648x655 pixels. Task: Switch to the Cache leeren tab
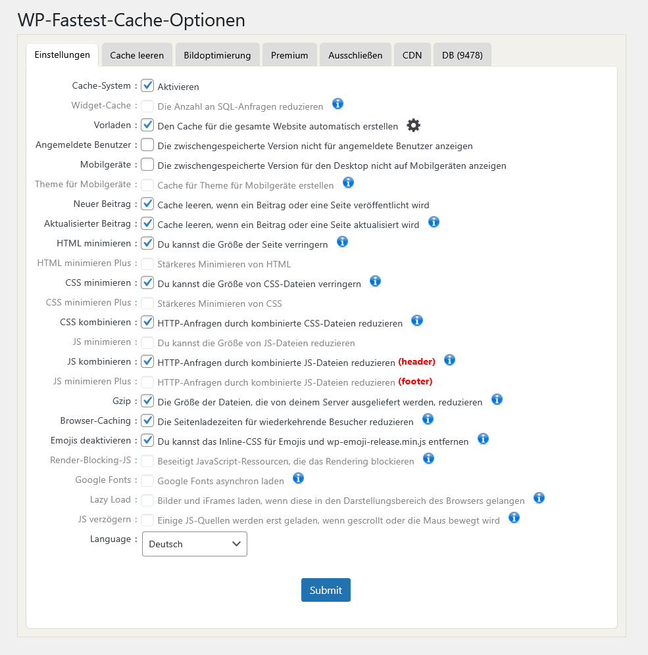click(x=137, y=55)
